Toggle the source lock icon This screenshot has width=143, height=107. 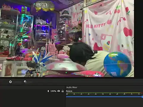[63, 91]
